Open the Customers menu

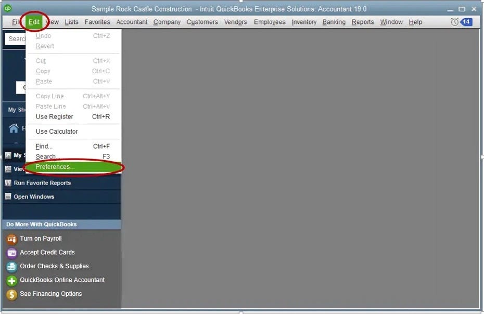tap(202, 22)
